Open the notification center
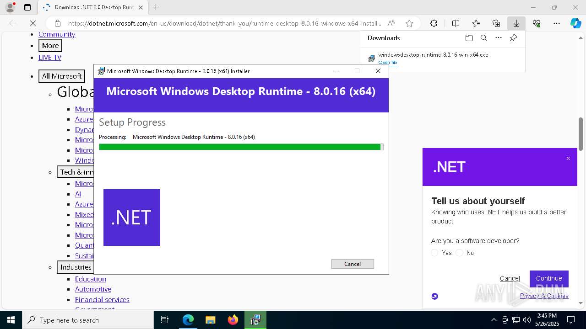This screenshot has width=586, height=329. [x=571, y=320]
